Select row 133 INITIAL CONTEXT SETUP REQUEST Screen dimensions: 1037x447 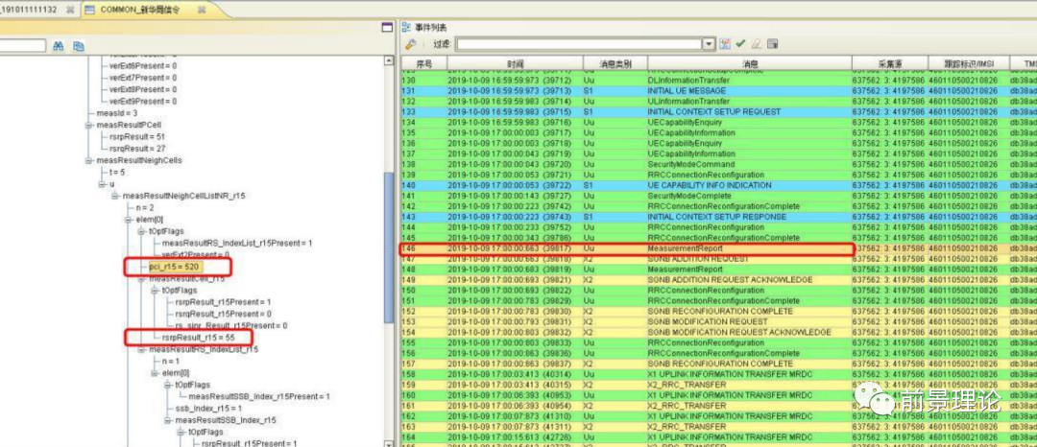(x=719, y=111)
